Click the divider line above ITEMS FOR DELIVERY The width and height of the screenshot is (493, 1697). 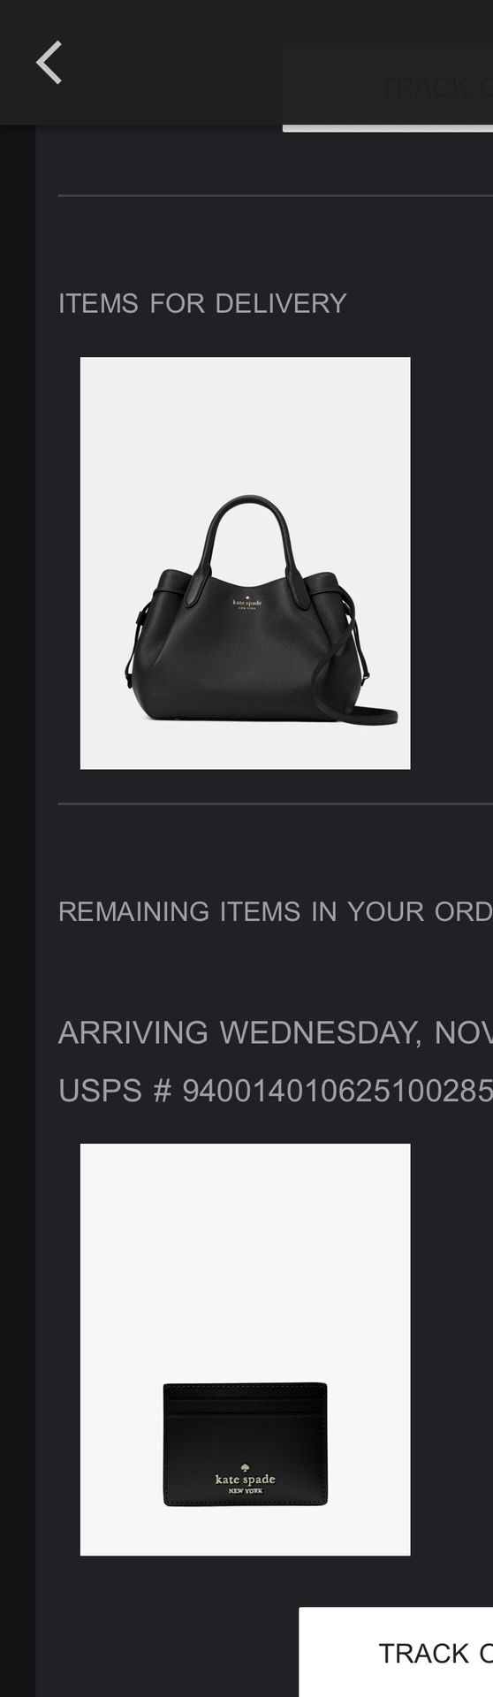click(275, 195)
